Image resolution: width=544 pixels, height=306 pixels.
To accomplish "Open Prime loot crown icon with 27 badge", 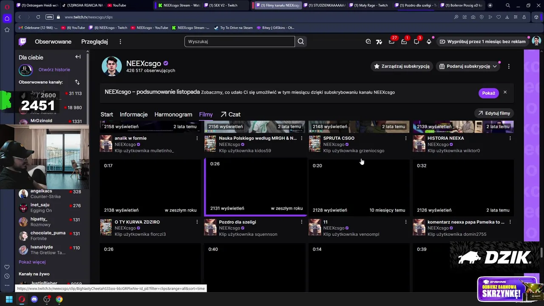I will (391, 42).
